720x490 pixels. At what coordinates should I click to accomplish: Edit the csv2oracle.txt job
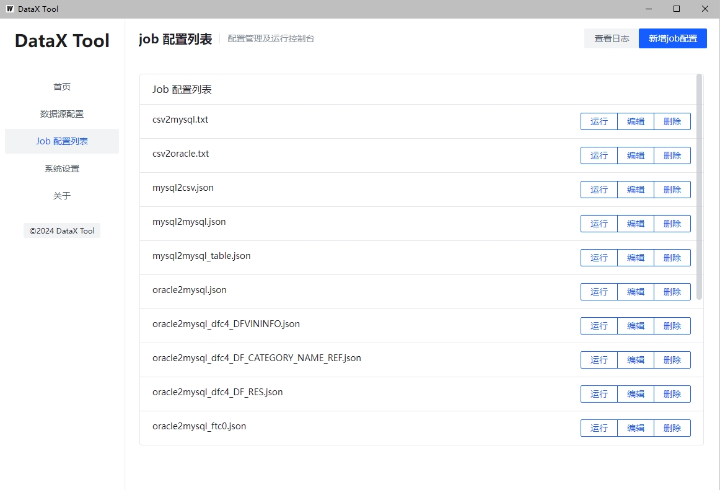point(636,155)
